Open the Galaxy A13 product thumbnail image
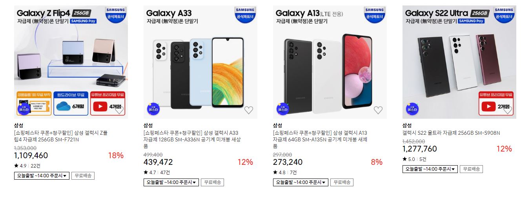This screenshot has width=521, height=207. tap(330, 62)
